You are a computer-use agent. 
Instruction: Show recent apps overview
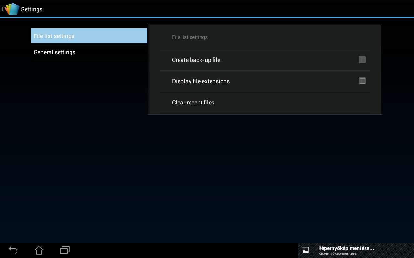65,250
